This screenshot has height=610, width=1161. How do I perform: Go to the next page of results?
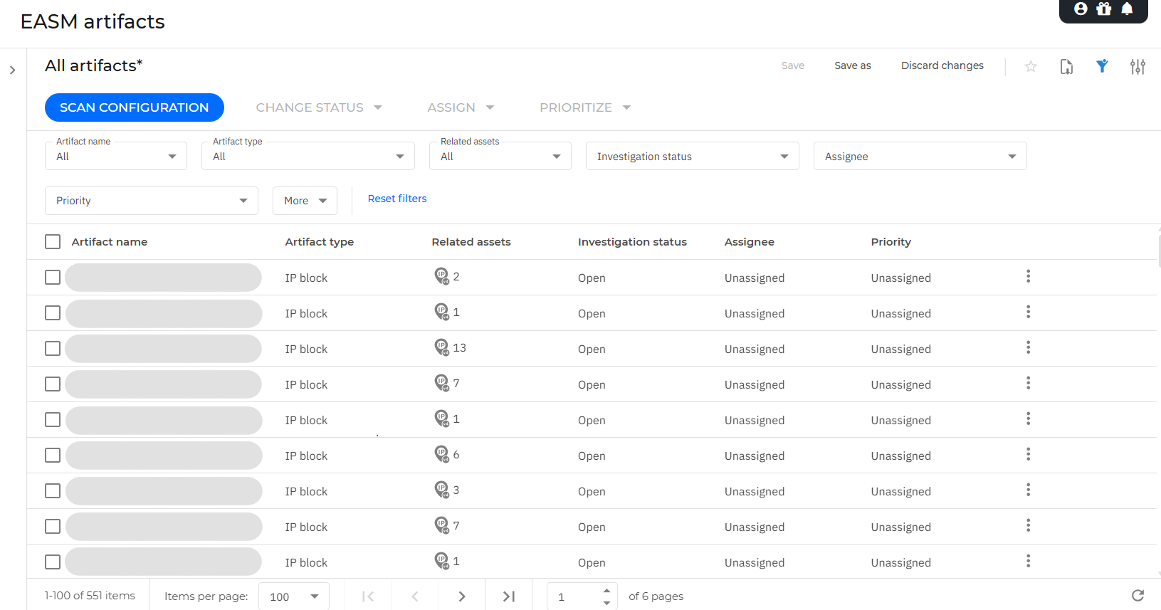[x=461, y=596]
